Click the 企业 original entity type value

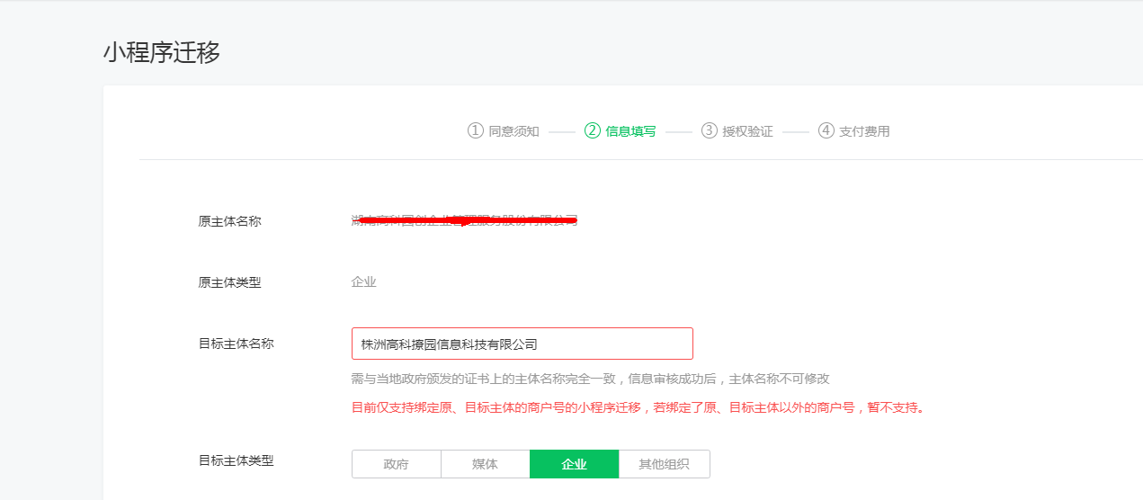click(363, 282)
